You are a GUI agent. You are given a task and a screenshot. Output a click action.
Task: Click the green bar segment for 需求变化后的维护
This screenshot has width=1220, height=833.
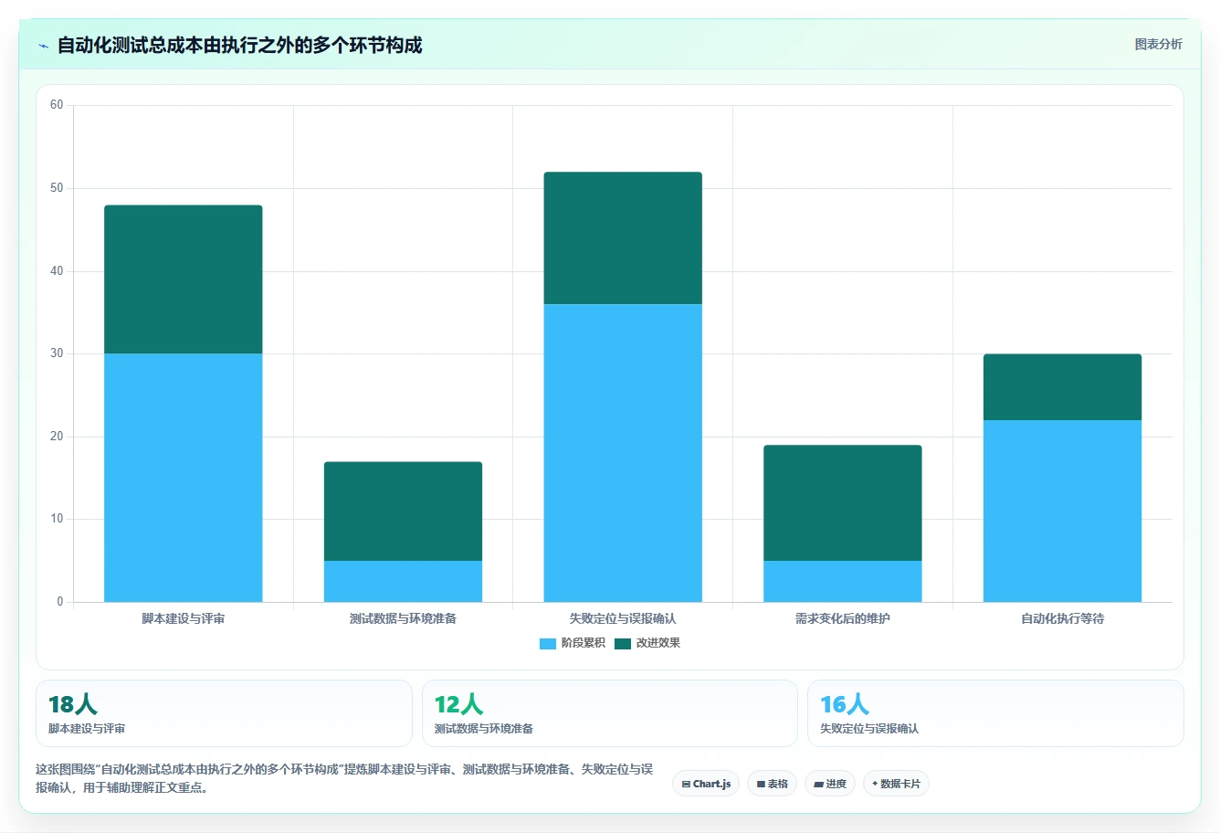(843, 502)
